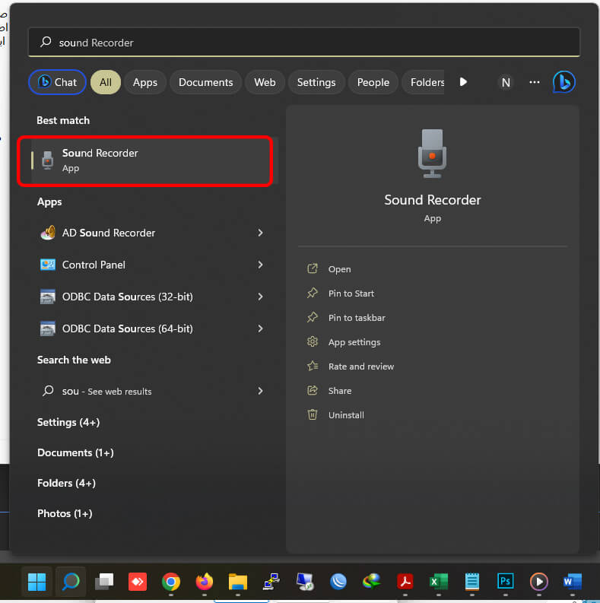Viewport: 600px width, 603px height.
Task: Launch Google Chrome from the taskbar
Action: tap(171, 582)
